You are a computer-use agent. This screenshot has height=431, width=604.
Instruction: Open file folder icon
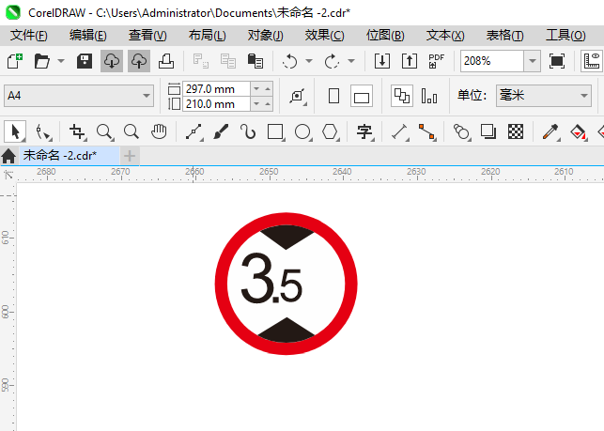pyautogui.click(x=42, y=61)
